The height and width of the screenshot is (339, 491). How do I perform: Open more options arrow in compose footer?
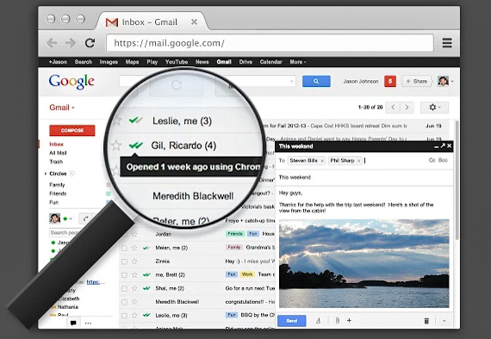pyautogui.click(x=444, y=321)
